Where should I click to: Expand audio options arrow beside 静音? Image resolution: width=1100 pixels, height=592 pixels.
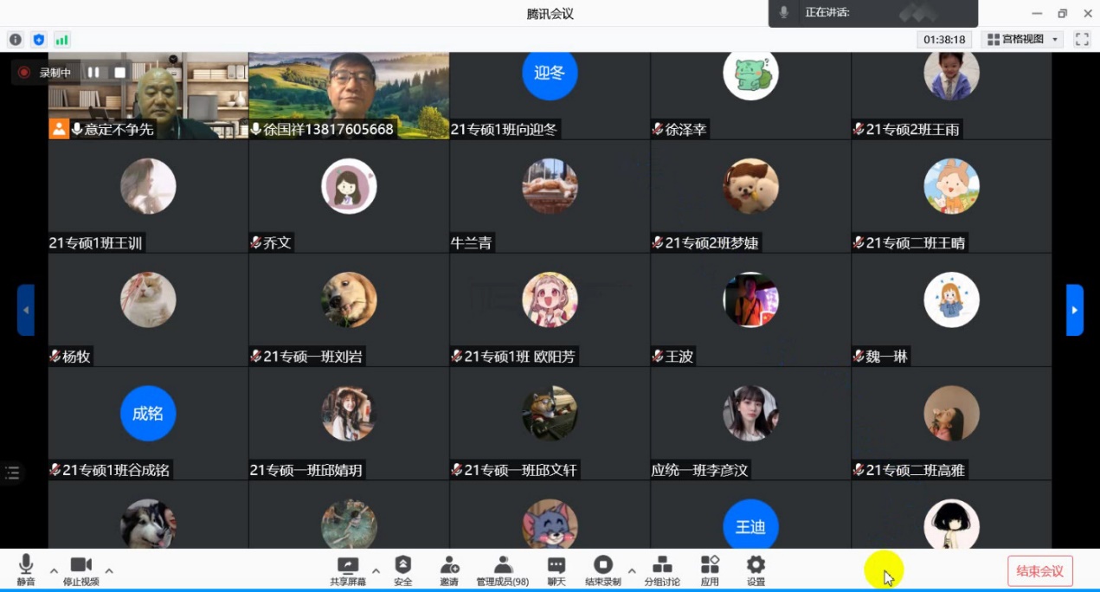click(x=54, y=571)
